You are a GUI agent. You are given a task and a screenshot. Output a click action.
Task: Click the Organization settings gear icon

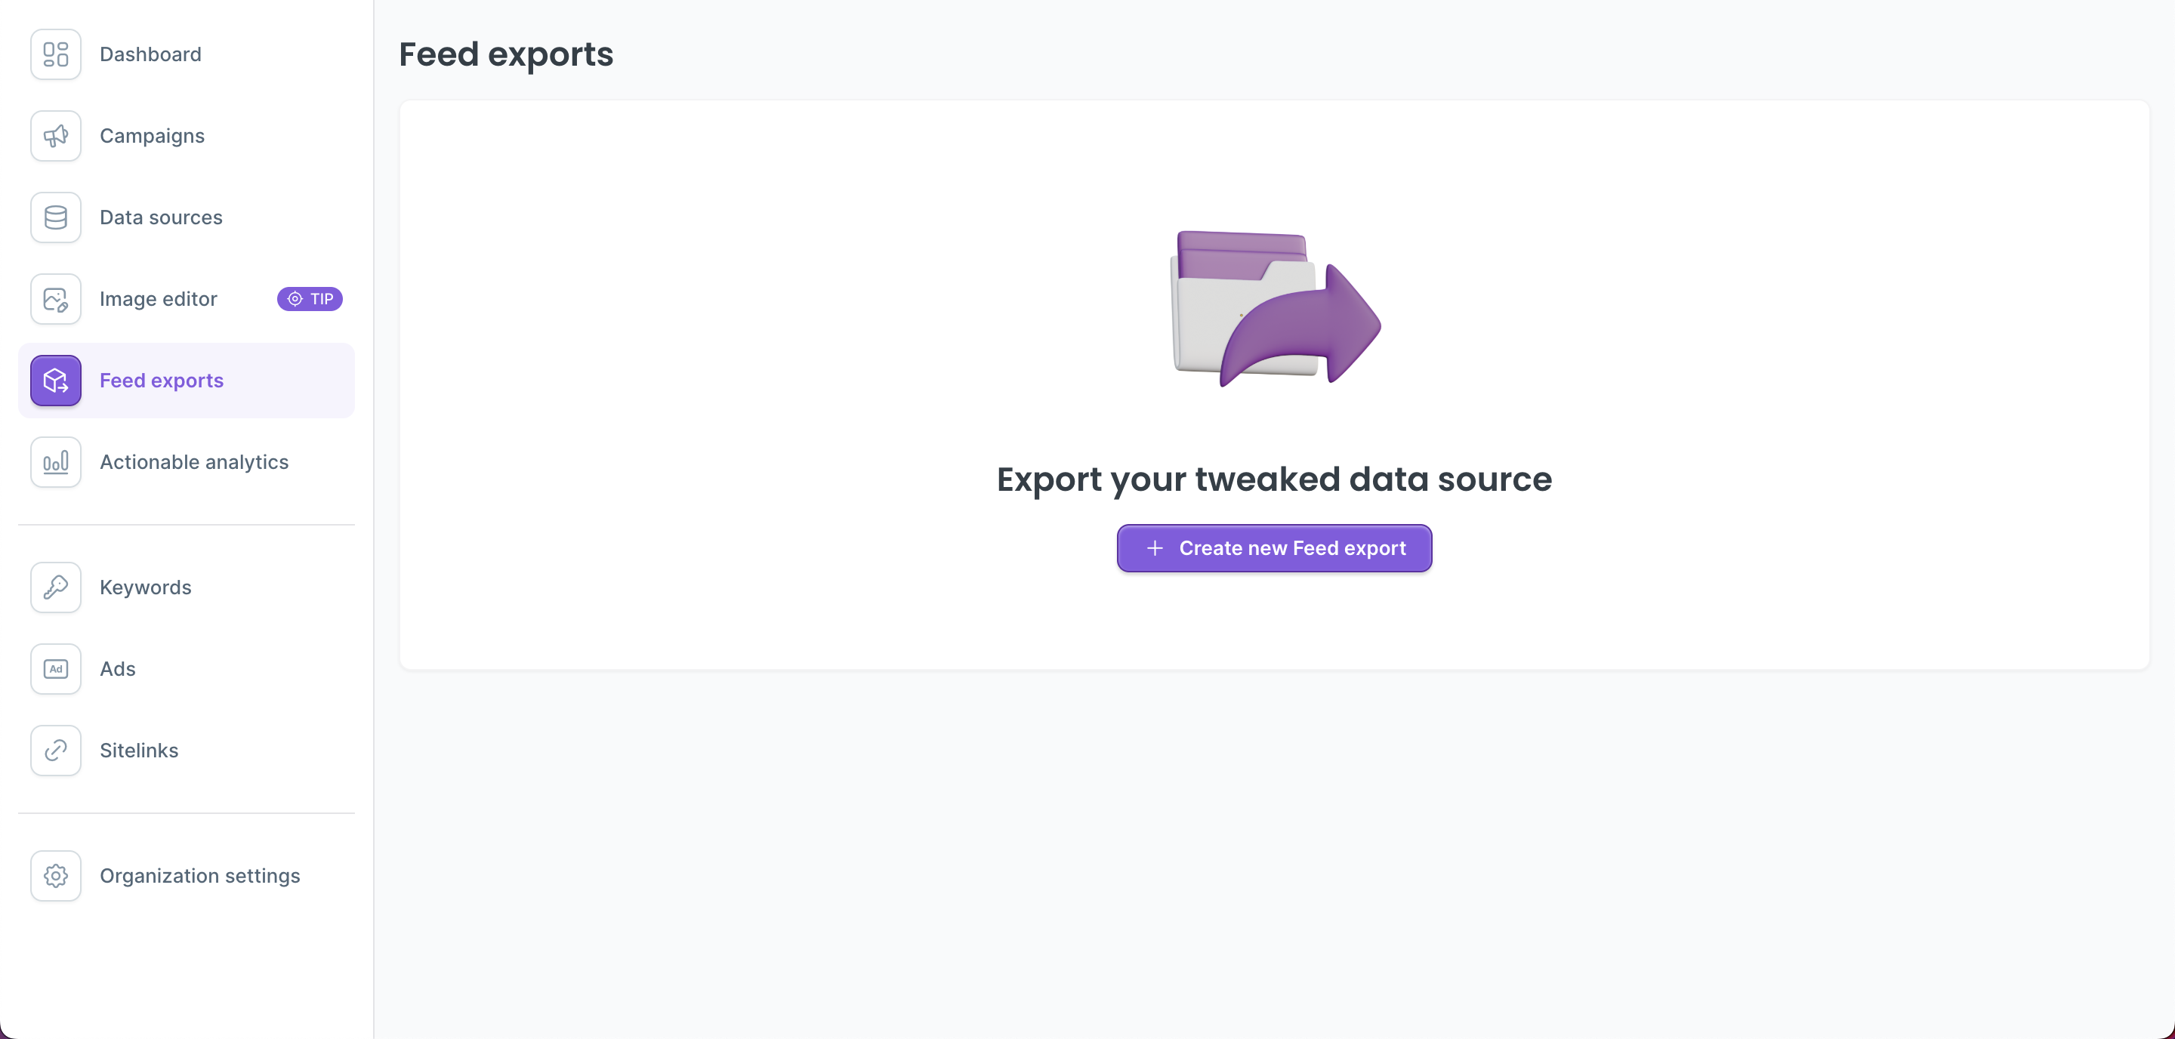(55, 875)
